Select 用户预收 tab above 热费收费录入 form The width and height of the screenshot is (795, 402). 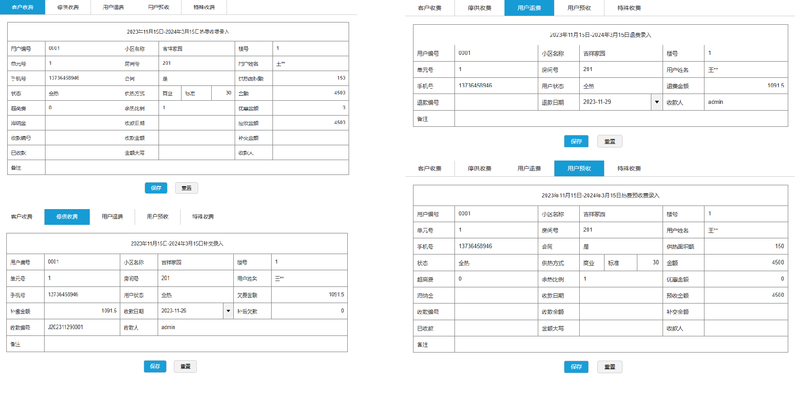click(159, 7)
